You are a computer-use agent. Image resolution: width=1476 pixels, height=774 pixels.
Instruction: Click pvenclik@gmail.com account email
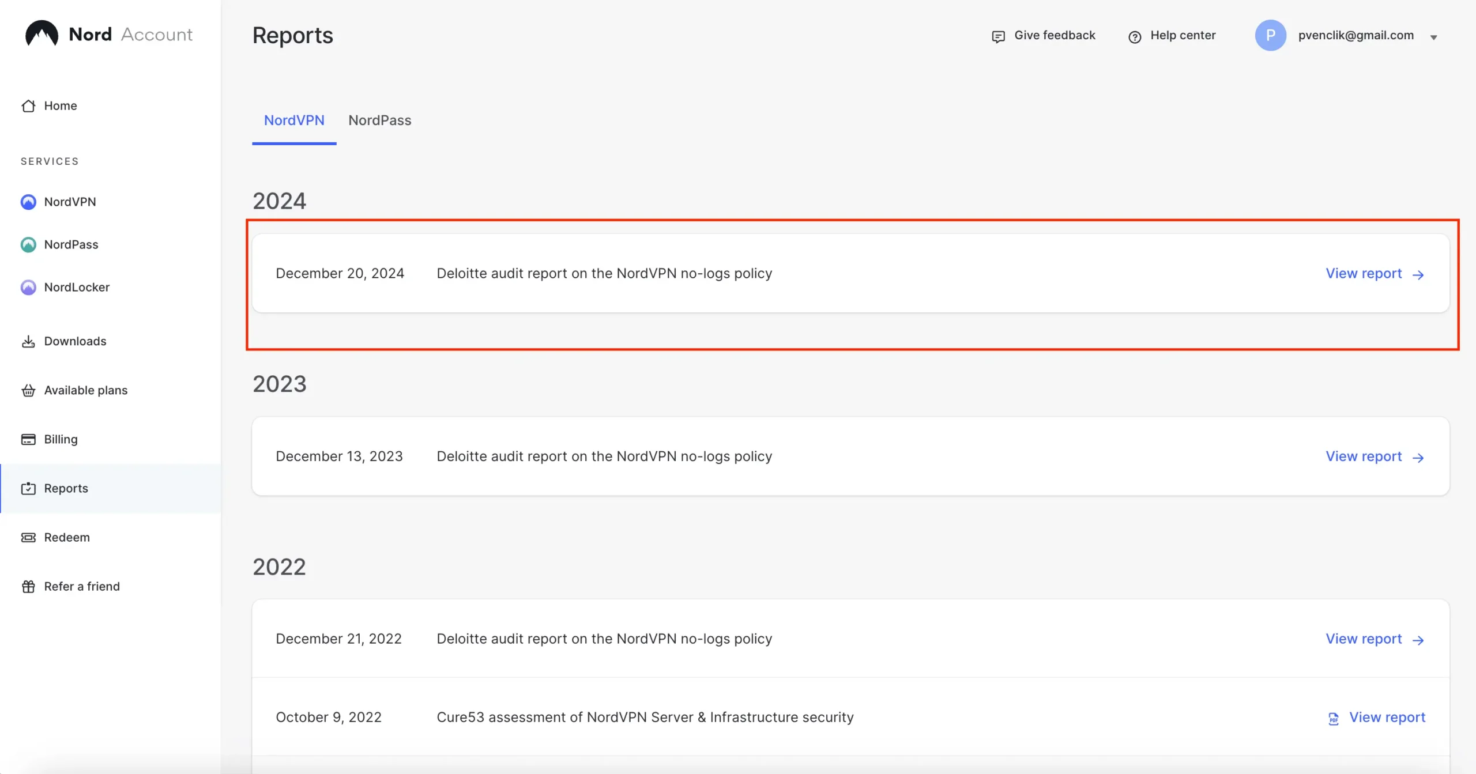click(1355, 35)
